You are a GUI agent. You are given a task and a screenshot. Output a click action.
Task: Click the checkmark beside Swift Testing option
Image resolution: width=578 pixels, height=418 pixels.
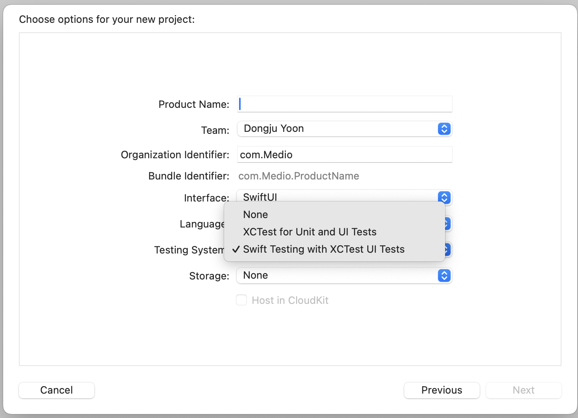[x=236, y=249]
